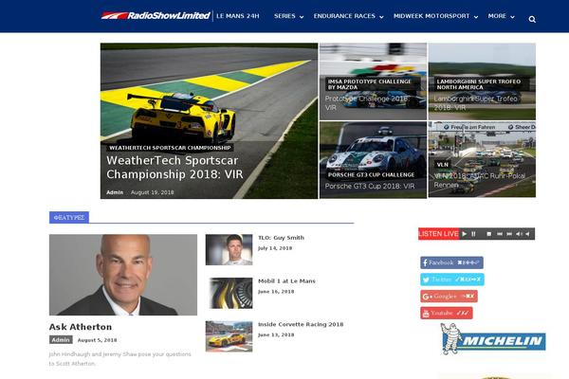569x379 pixels.
Task: Click the June 13, 2018 date text
Action: [x=276, y=334]
